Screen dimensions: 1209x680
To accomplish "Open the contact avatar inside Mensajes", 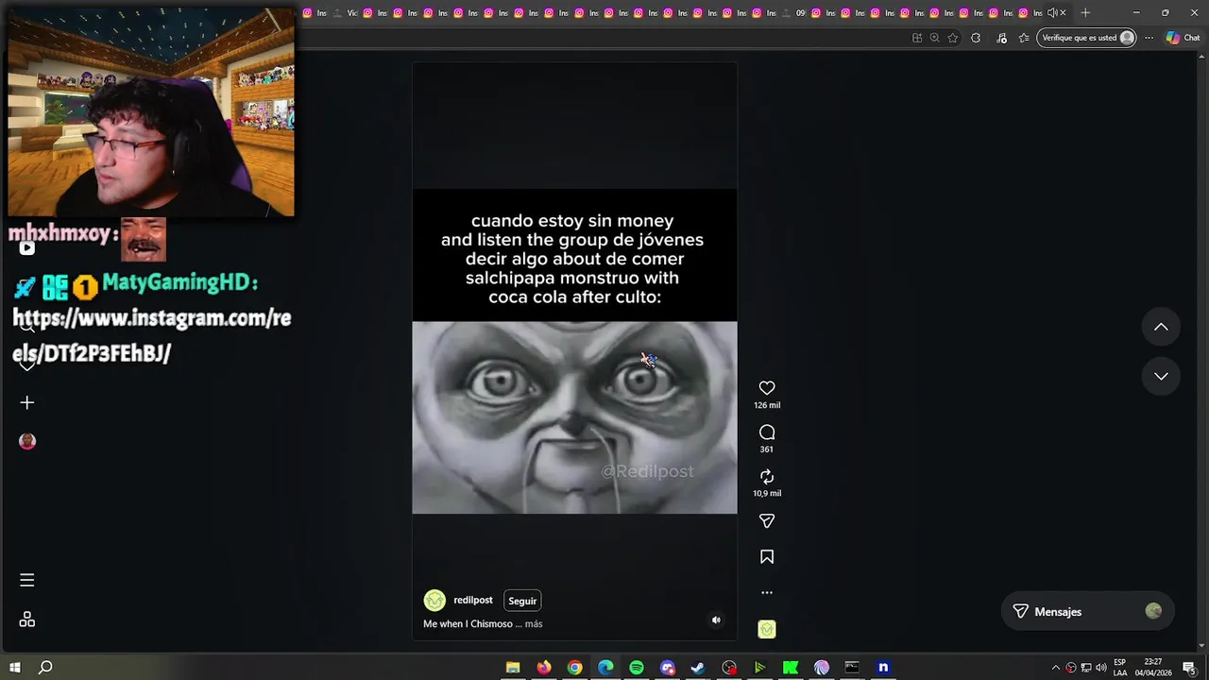I will point(1153,611).
